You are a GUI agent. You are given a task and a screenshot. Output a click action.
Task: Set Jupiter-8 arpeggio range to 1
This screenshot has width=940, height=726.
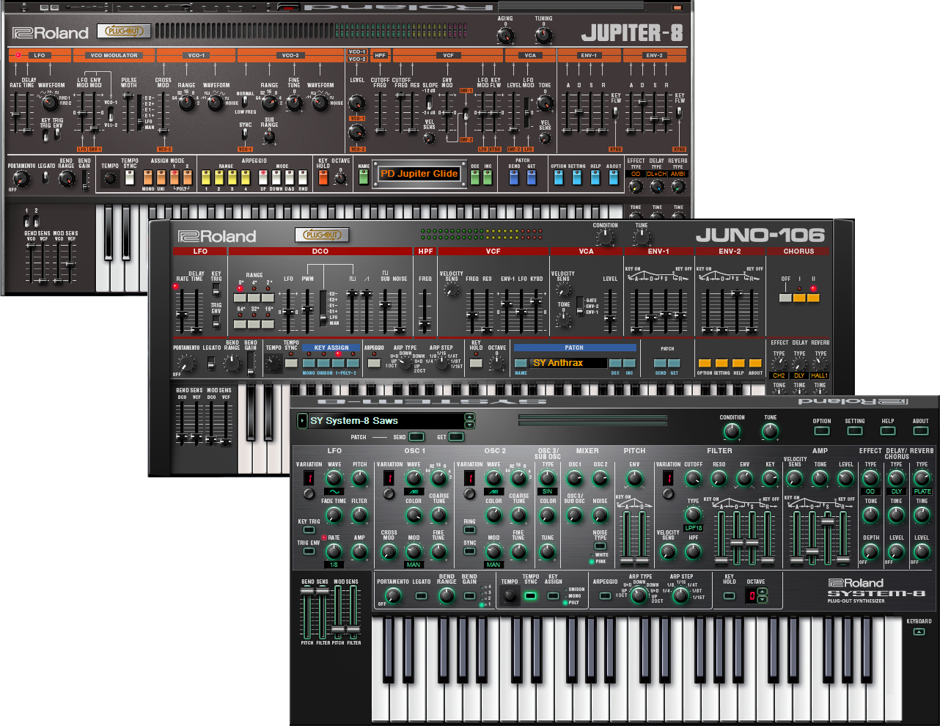(206, 177)
